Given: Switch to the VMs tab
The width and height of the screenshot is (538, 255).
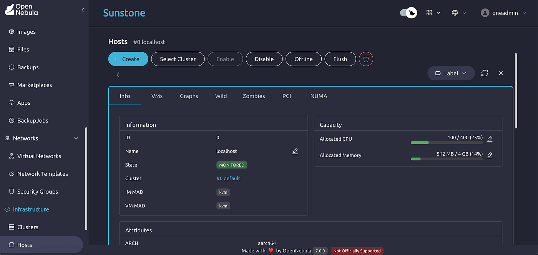Looking at the screenshot, I should coord(157,96).
